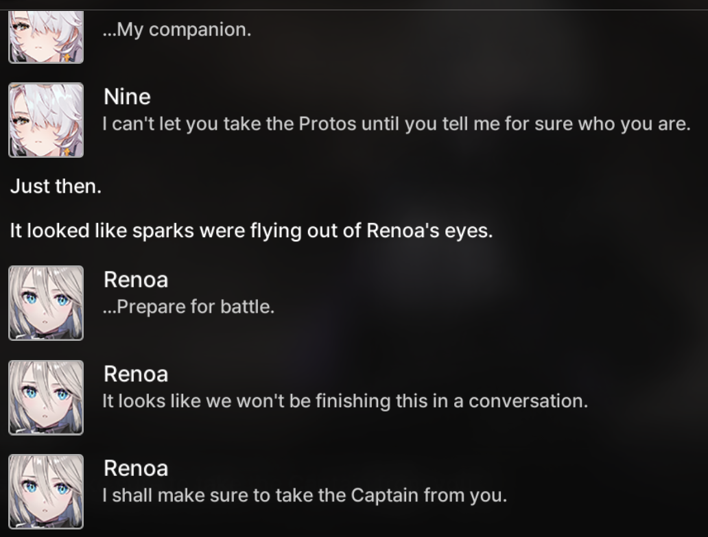Select Renoa's portrait beside the conversation line

pyautogui.click(x=45, y=397)
